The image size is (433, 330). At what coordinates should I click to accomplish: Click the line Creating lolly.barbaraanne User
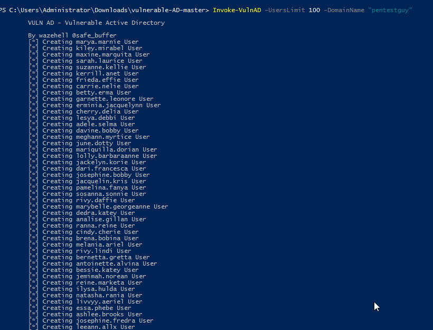click(x=92, y=156)
